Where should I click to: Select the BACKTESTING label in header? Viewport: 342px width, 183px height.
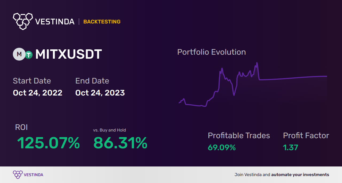coord(102,22)
